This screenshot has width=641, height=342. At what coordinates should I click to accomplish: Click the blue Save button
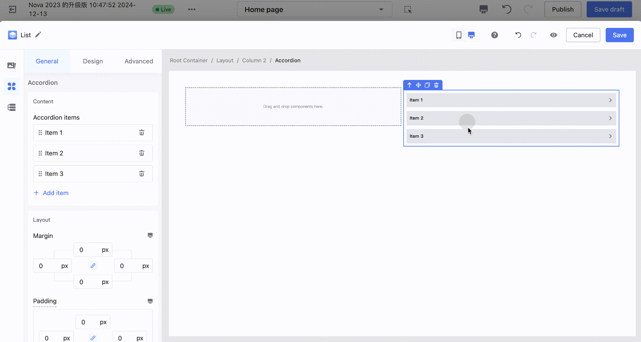(x=619, y=35)
